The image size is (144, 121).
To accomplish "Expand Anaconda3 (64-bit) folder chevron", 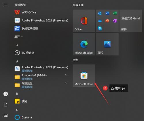I will tap(66, 75).
